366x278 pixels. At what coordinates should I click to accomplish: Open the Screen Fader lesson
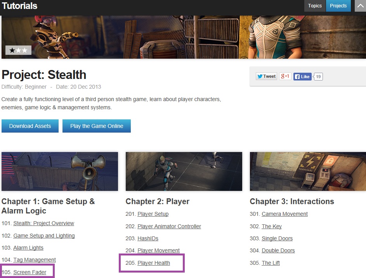tap(29, 273)
